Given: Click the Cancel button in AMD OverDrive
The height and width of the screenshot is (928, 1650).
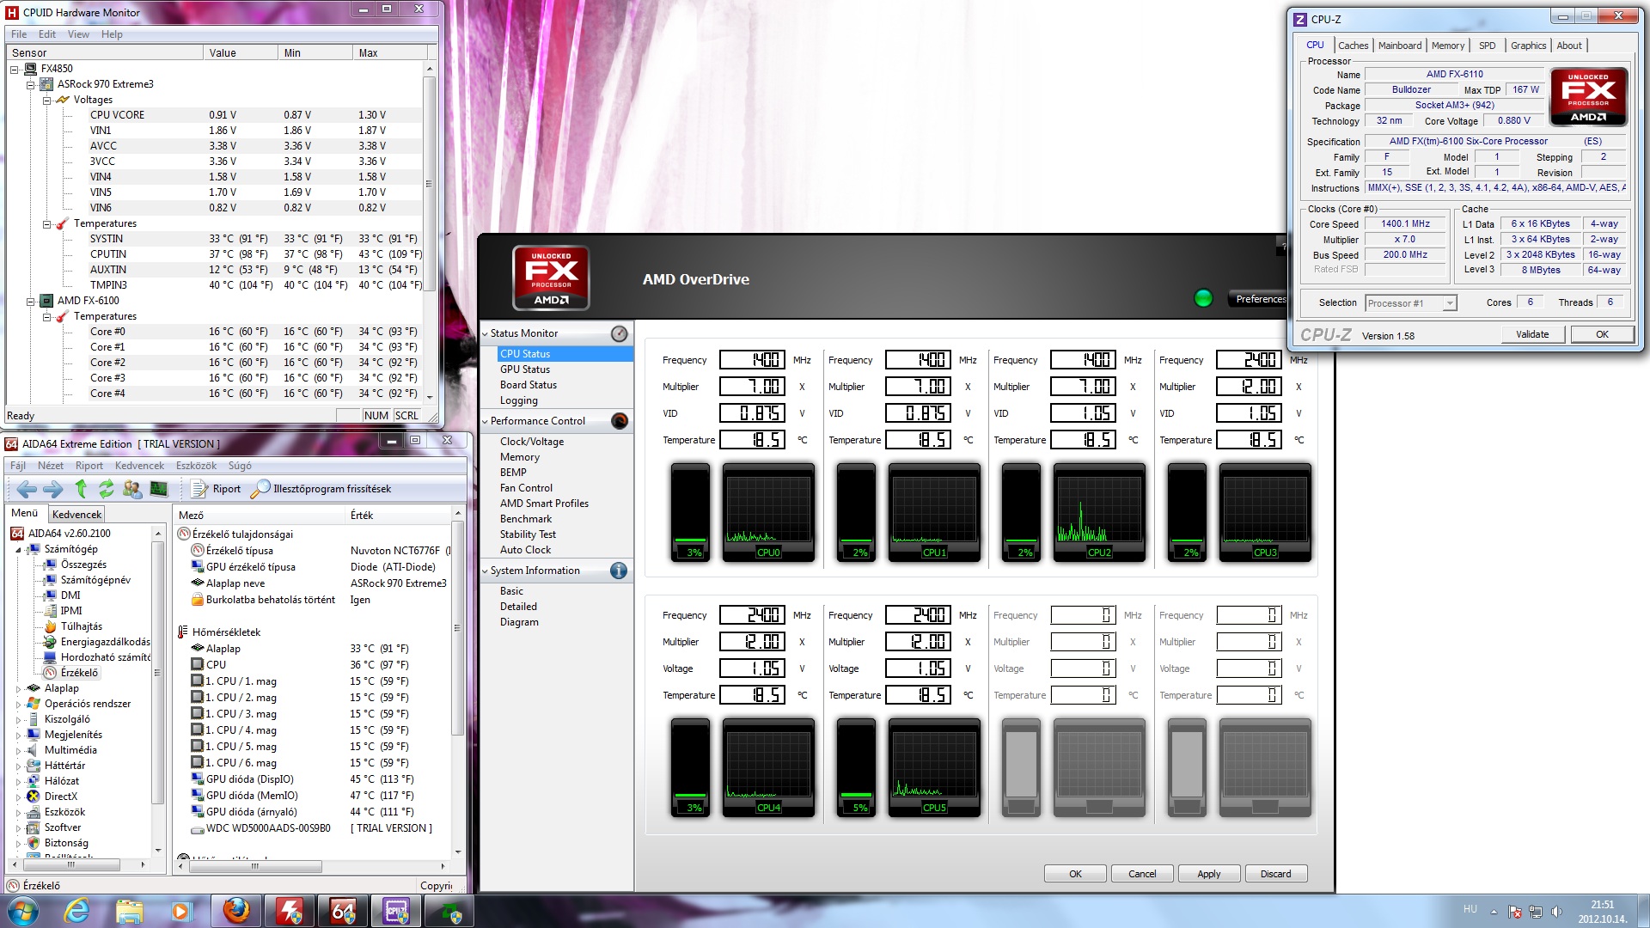Looking at the screenshot, I should pos(1142,874).
